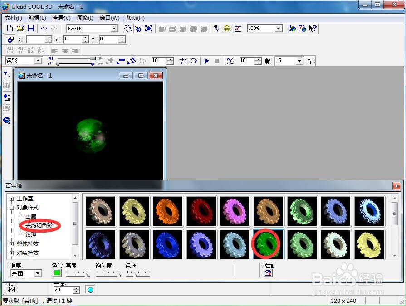
Task: Click the New file icon
Action: tap(10, 28)
